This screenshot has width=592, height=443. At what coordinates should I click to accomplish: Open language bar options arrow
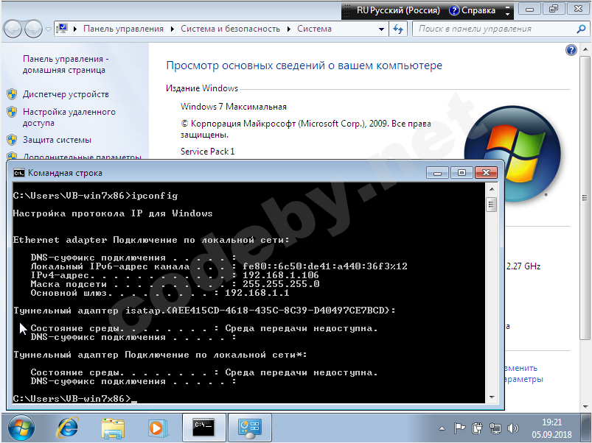pos(507,14)
